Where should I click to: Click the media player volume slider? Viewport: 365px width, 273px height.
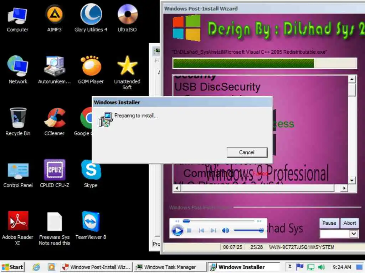tap(248, 230)
